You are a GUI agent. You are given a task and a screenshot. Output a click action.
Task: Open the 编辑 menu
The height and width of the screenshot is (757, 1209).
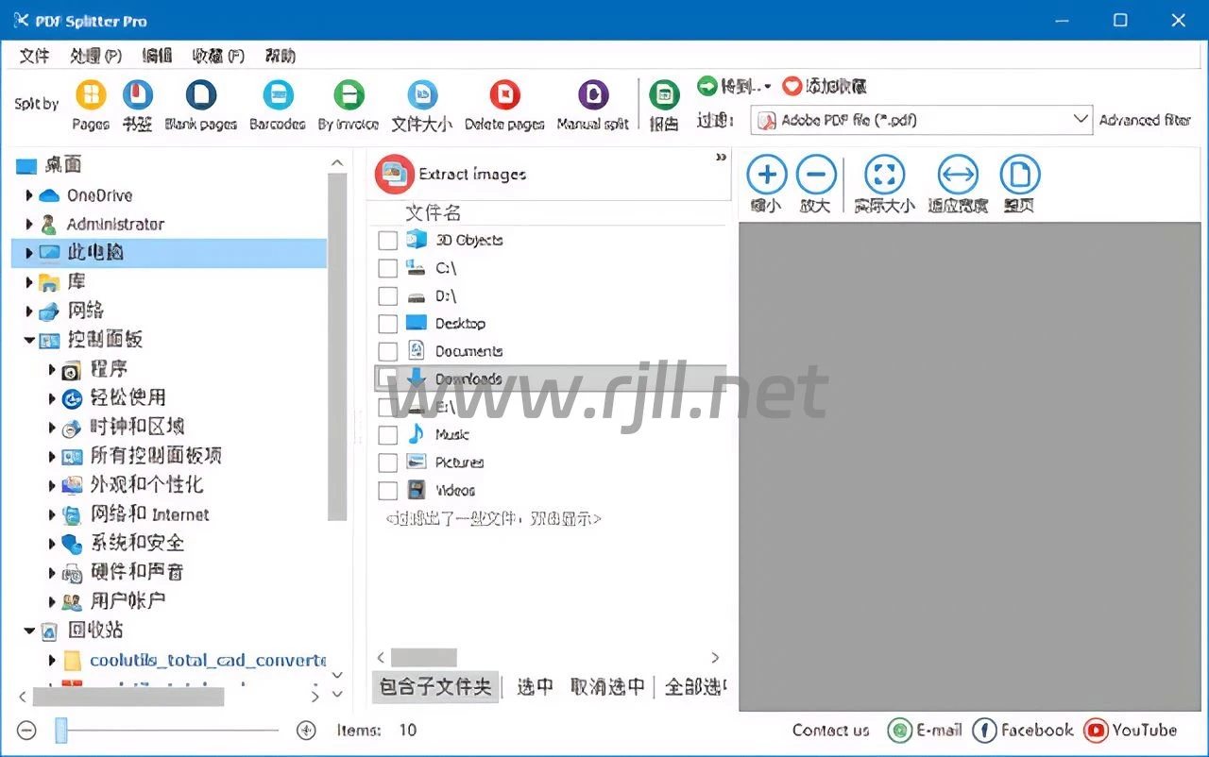tap(157, 56)
